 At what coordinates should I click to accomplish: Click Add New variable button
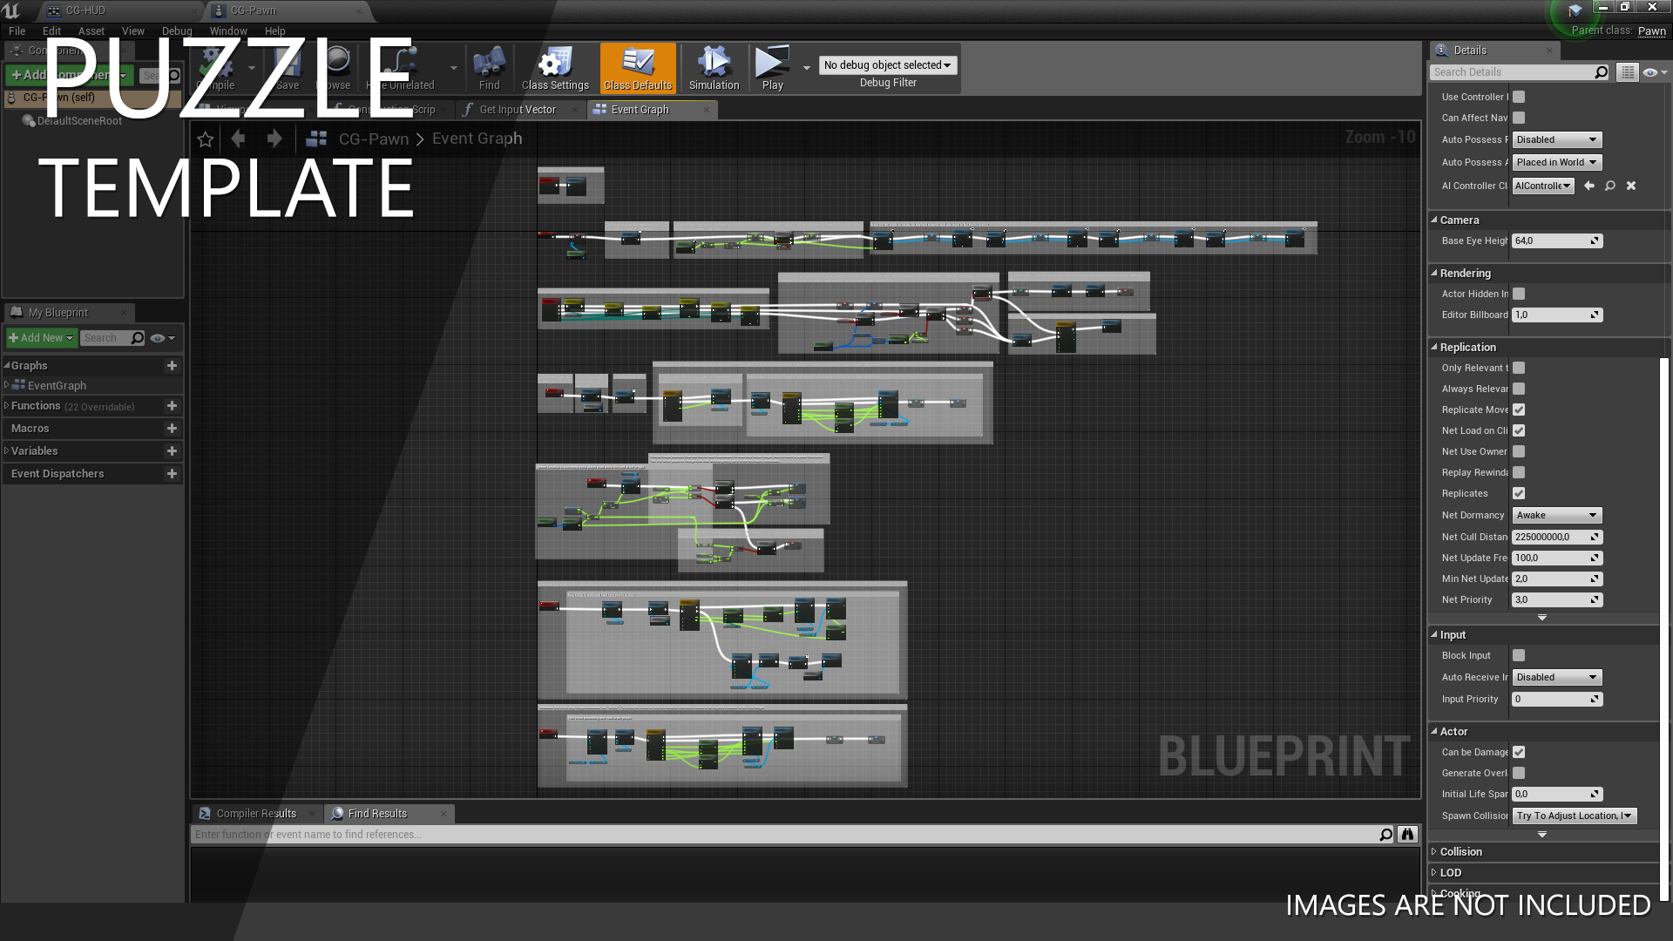point(171,450)
